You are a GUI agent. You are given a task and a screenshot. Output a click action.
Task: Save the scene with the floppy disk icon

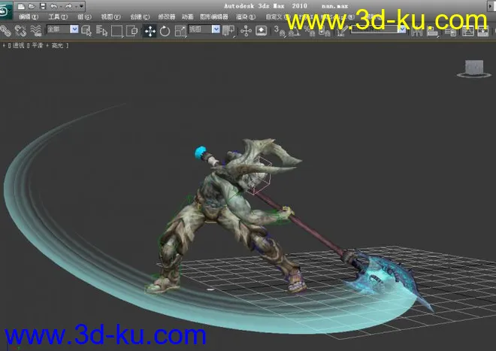coord(43,6)
